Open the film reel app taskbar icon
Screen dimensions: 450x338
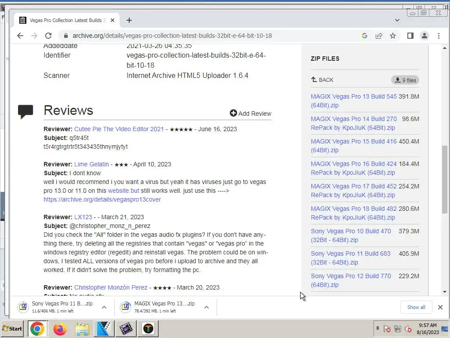click(126, 328)
